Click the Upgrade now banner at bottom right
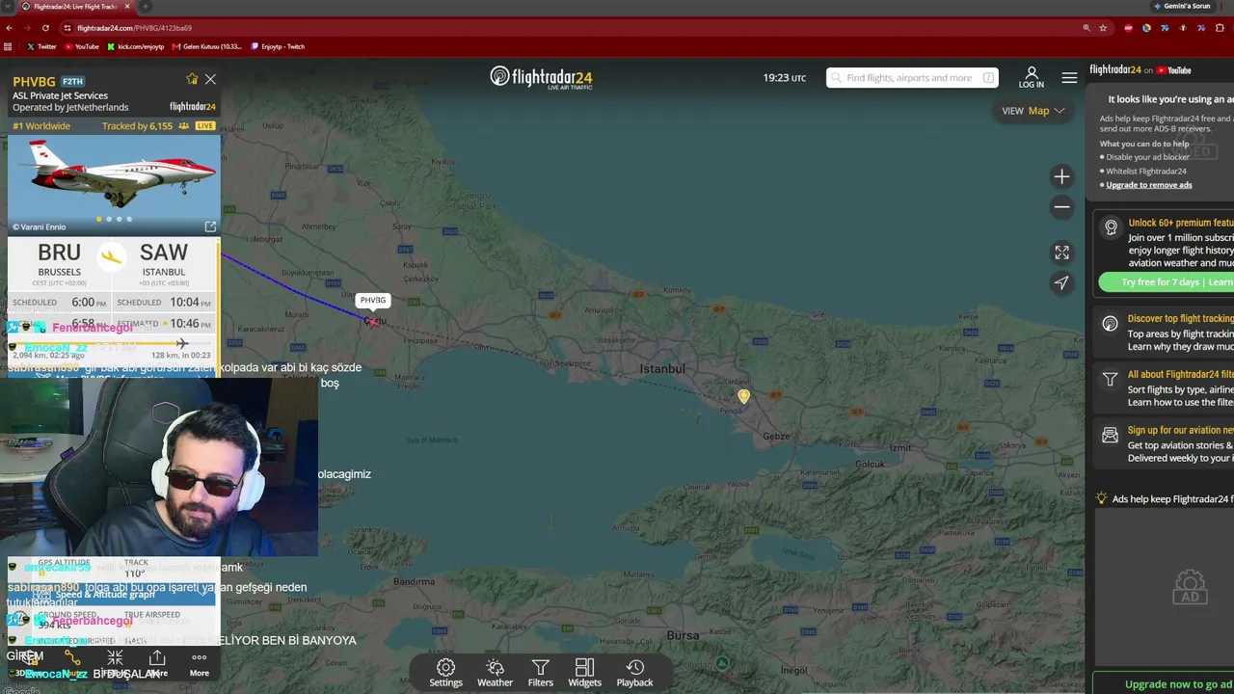1234x694 pixels. pos(1164,683)
